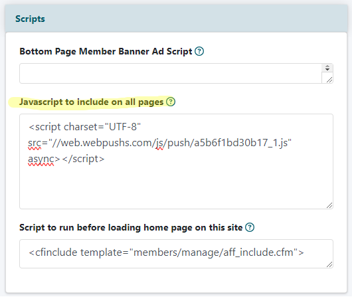Grab the resize handle of the home page script field
The width and height of the screenshot is (352, 297).
[x=329, y=264]
